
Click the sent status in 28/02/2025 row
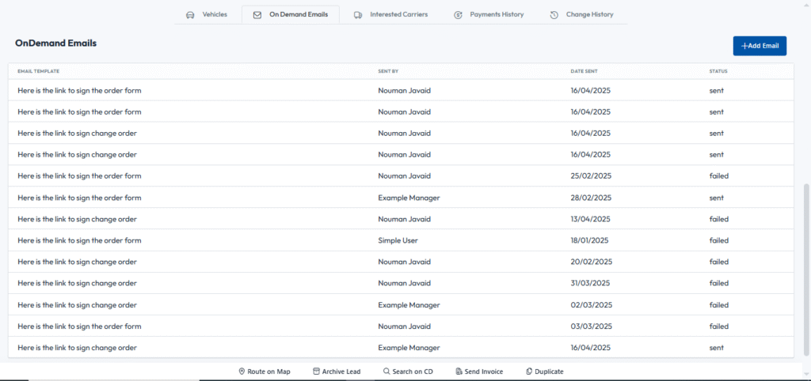(716, 198)
